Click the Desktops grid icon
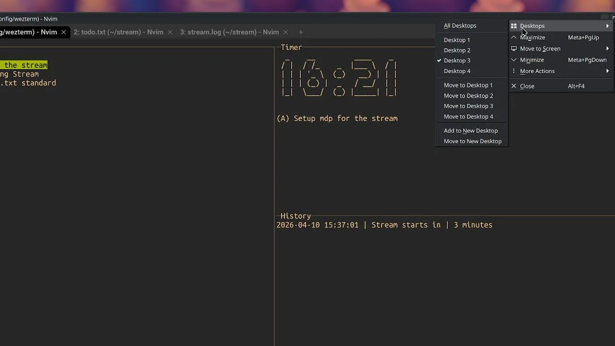Screen dimensions: 615x346 pyautogui.click(x=514, y=26)
